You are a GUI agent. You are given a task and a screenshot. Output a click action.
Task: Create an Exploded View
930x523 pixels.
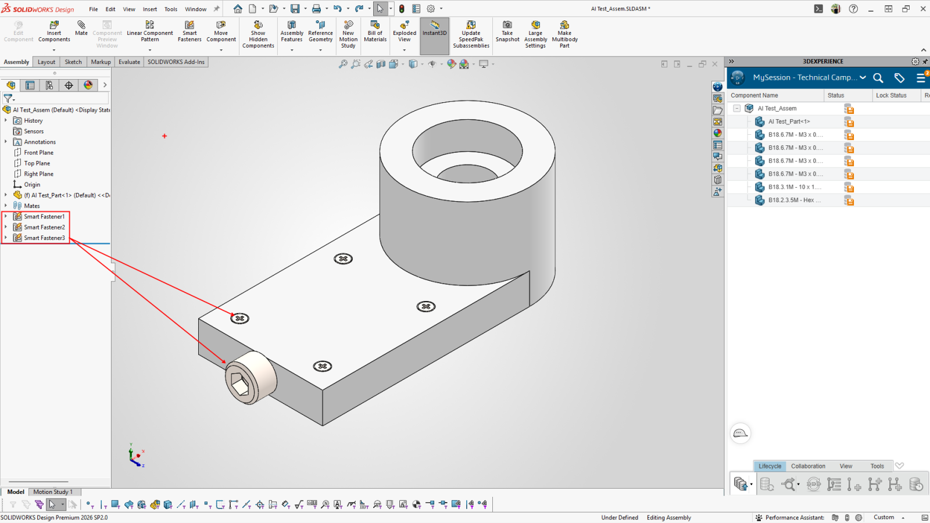[405, 33]
